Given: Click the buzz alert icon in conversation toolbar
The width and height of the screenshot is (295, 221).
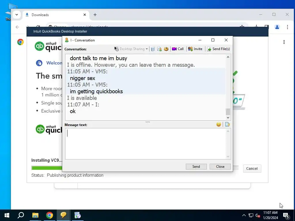Looking at the screenshot, I should coord(166,49).
